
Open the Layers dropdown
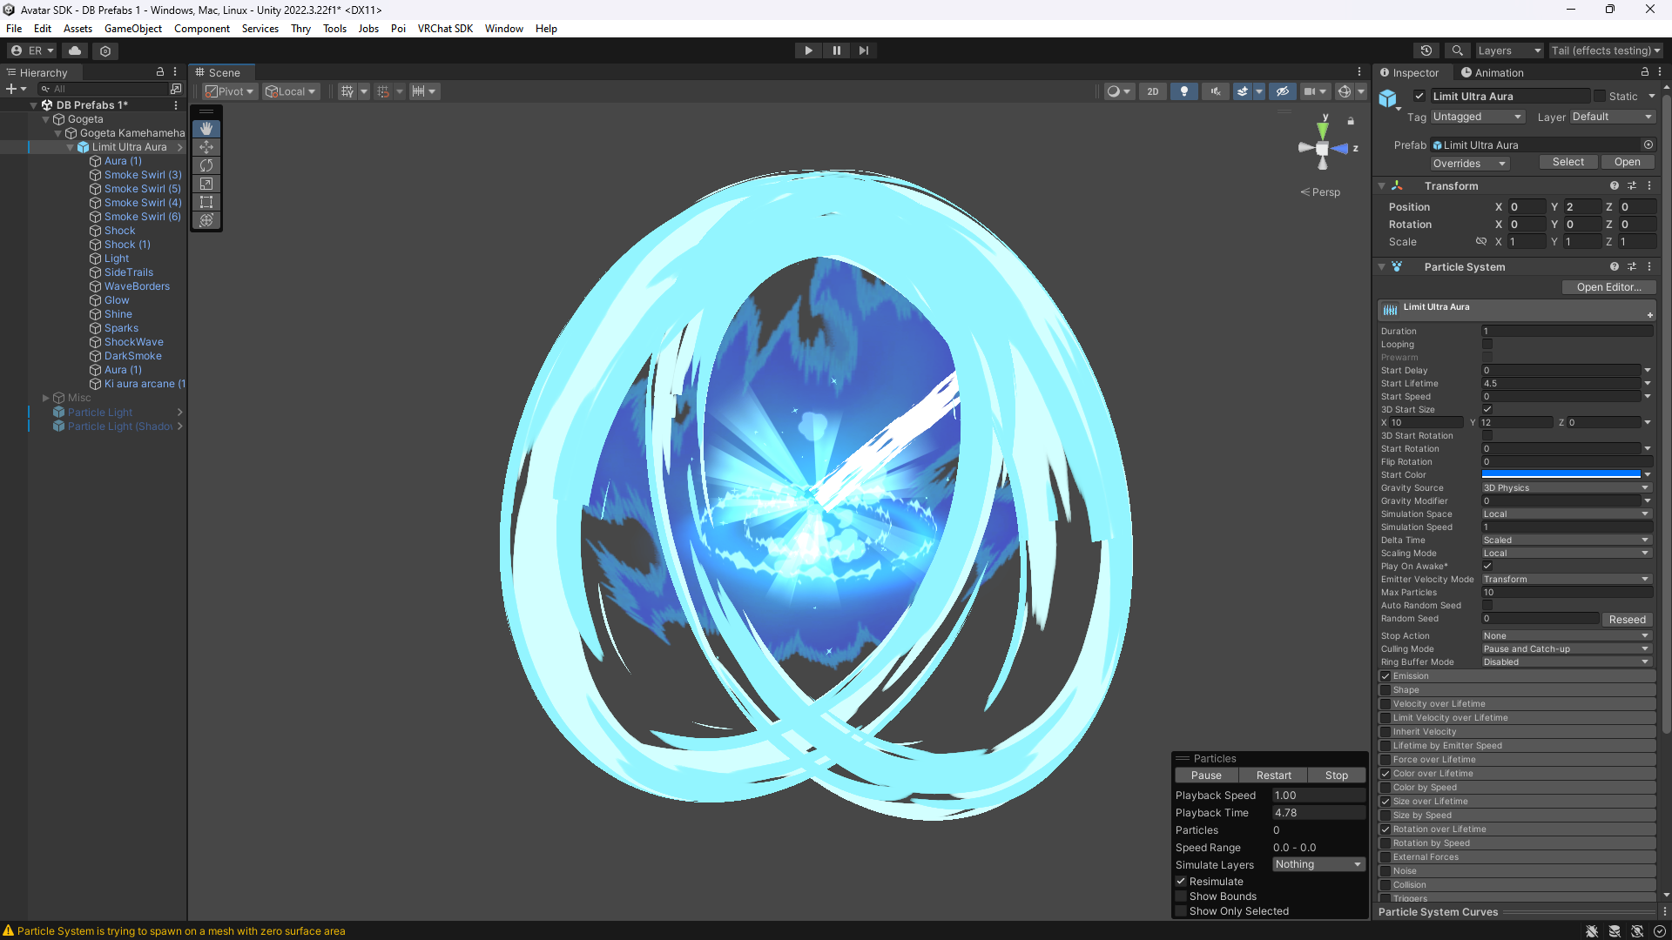1508,50
